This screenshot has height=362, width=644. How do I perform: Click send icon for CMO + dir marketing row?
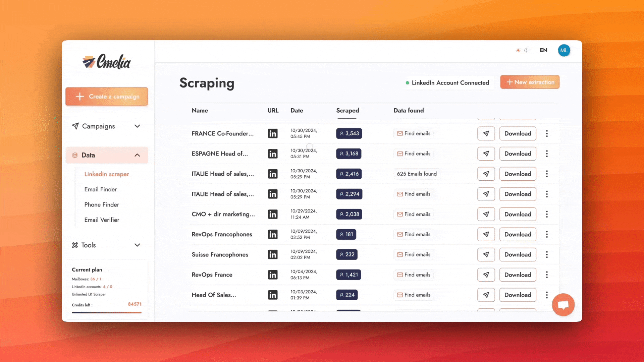click(486, 214)
